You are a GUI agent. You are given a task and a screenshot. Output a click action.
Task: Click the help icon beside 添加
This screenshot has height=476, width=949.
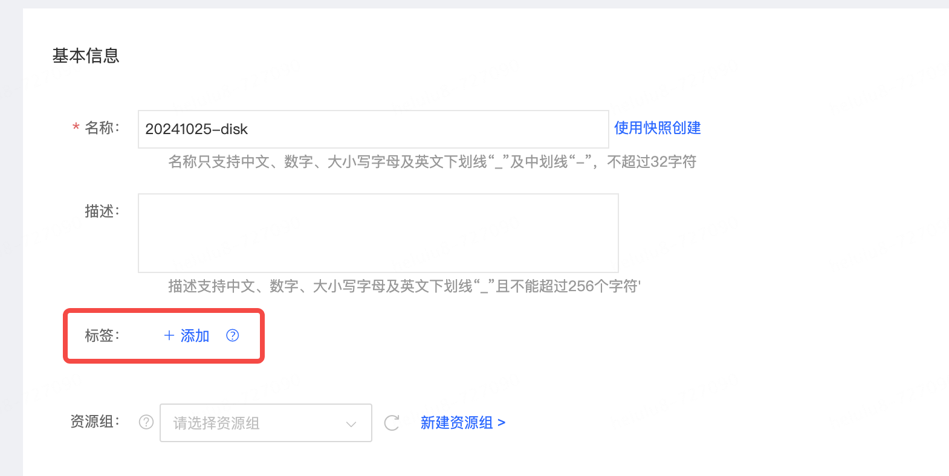pyautogui.click(x=233, y=335)
